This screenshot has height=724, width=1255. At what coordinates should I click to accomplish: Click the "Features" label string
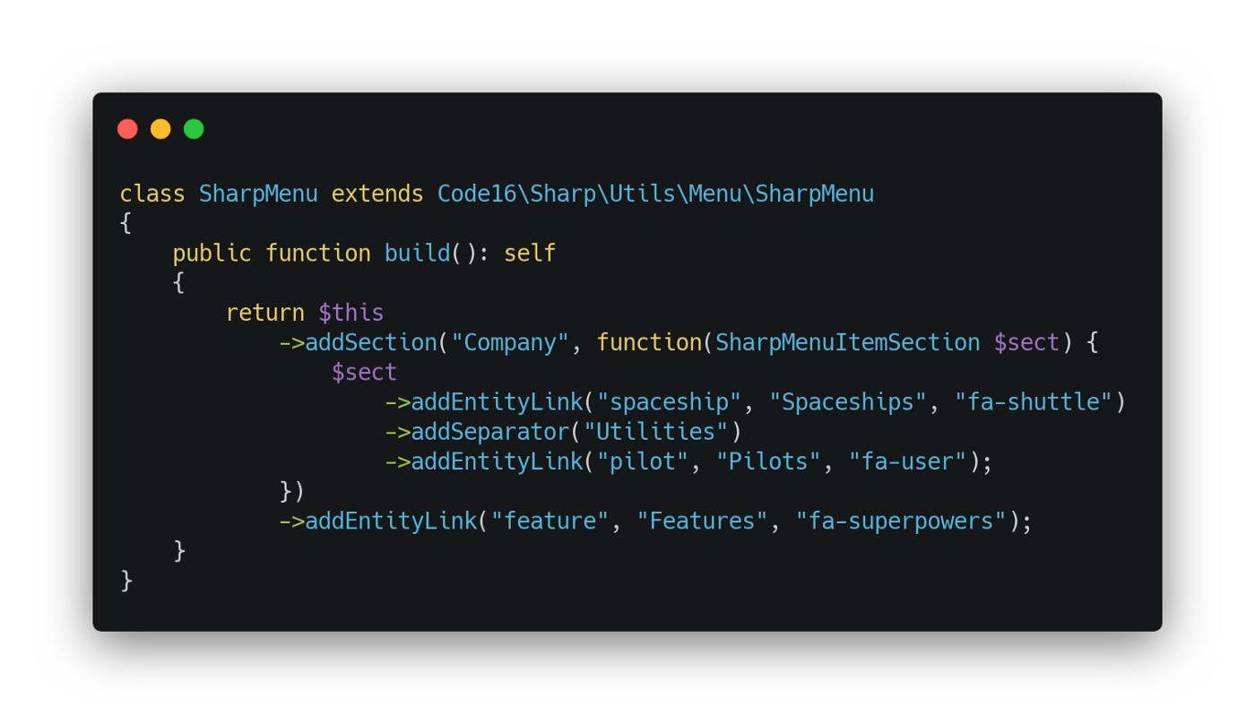point(702,521)
